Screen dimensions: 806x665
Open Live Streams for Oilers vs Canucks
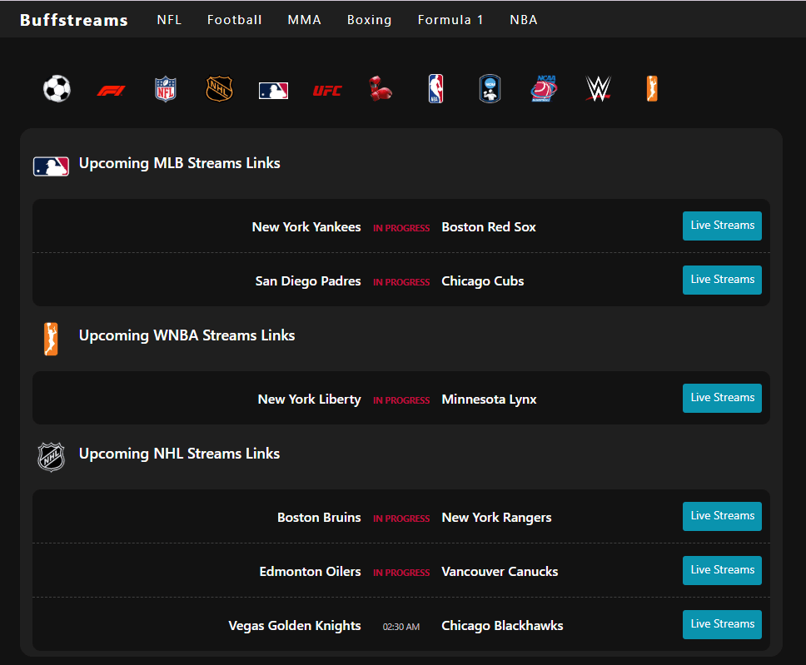(x=722, y=570)
